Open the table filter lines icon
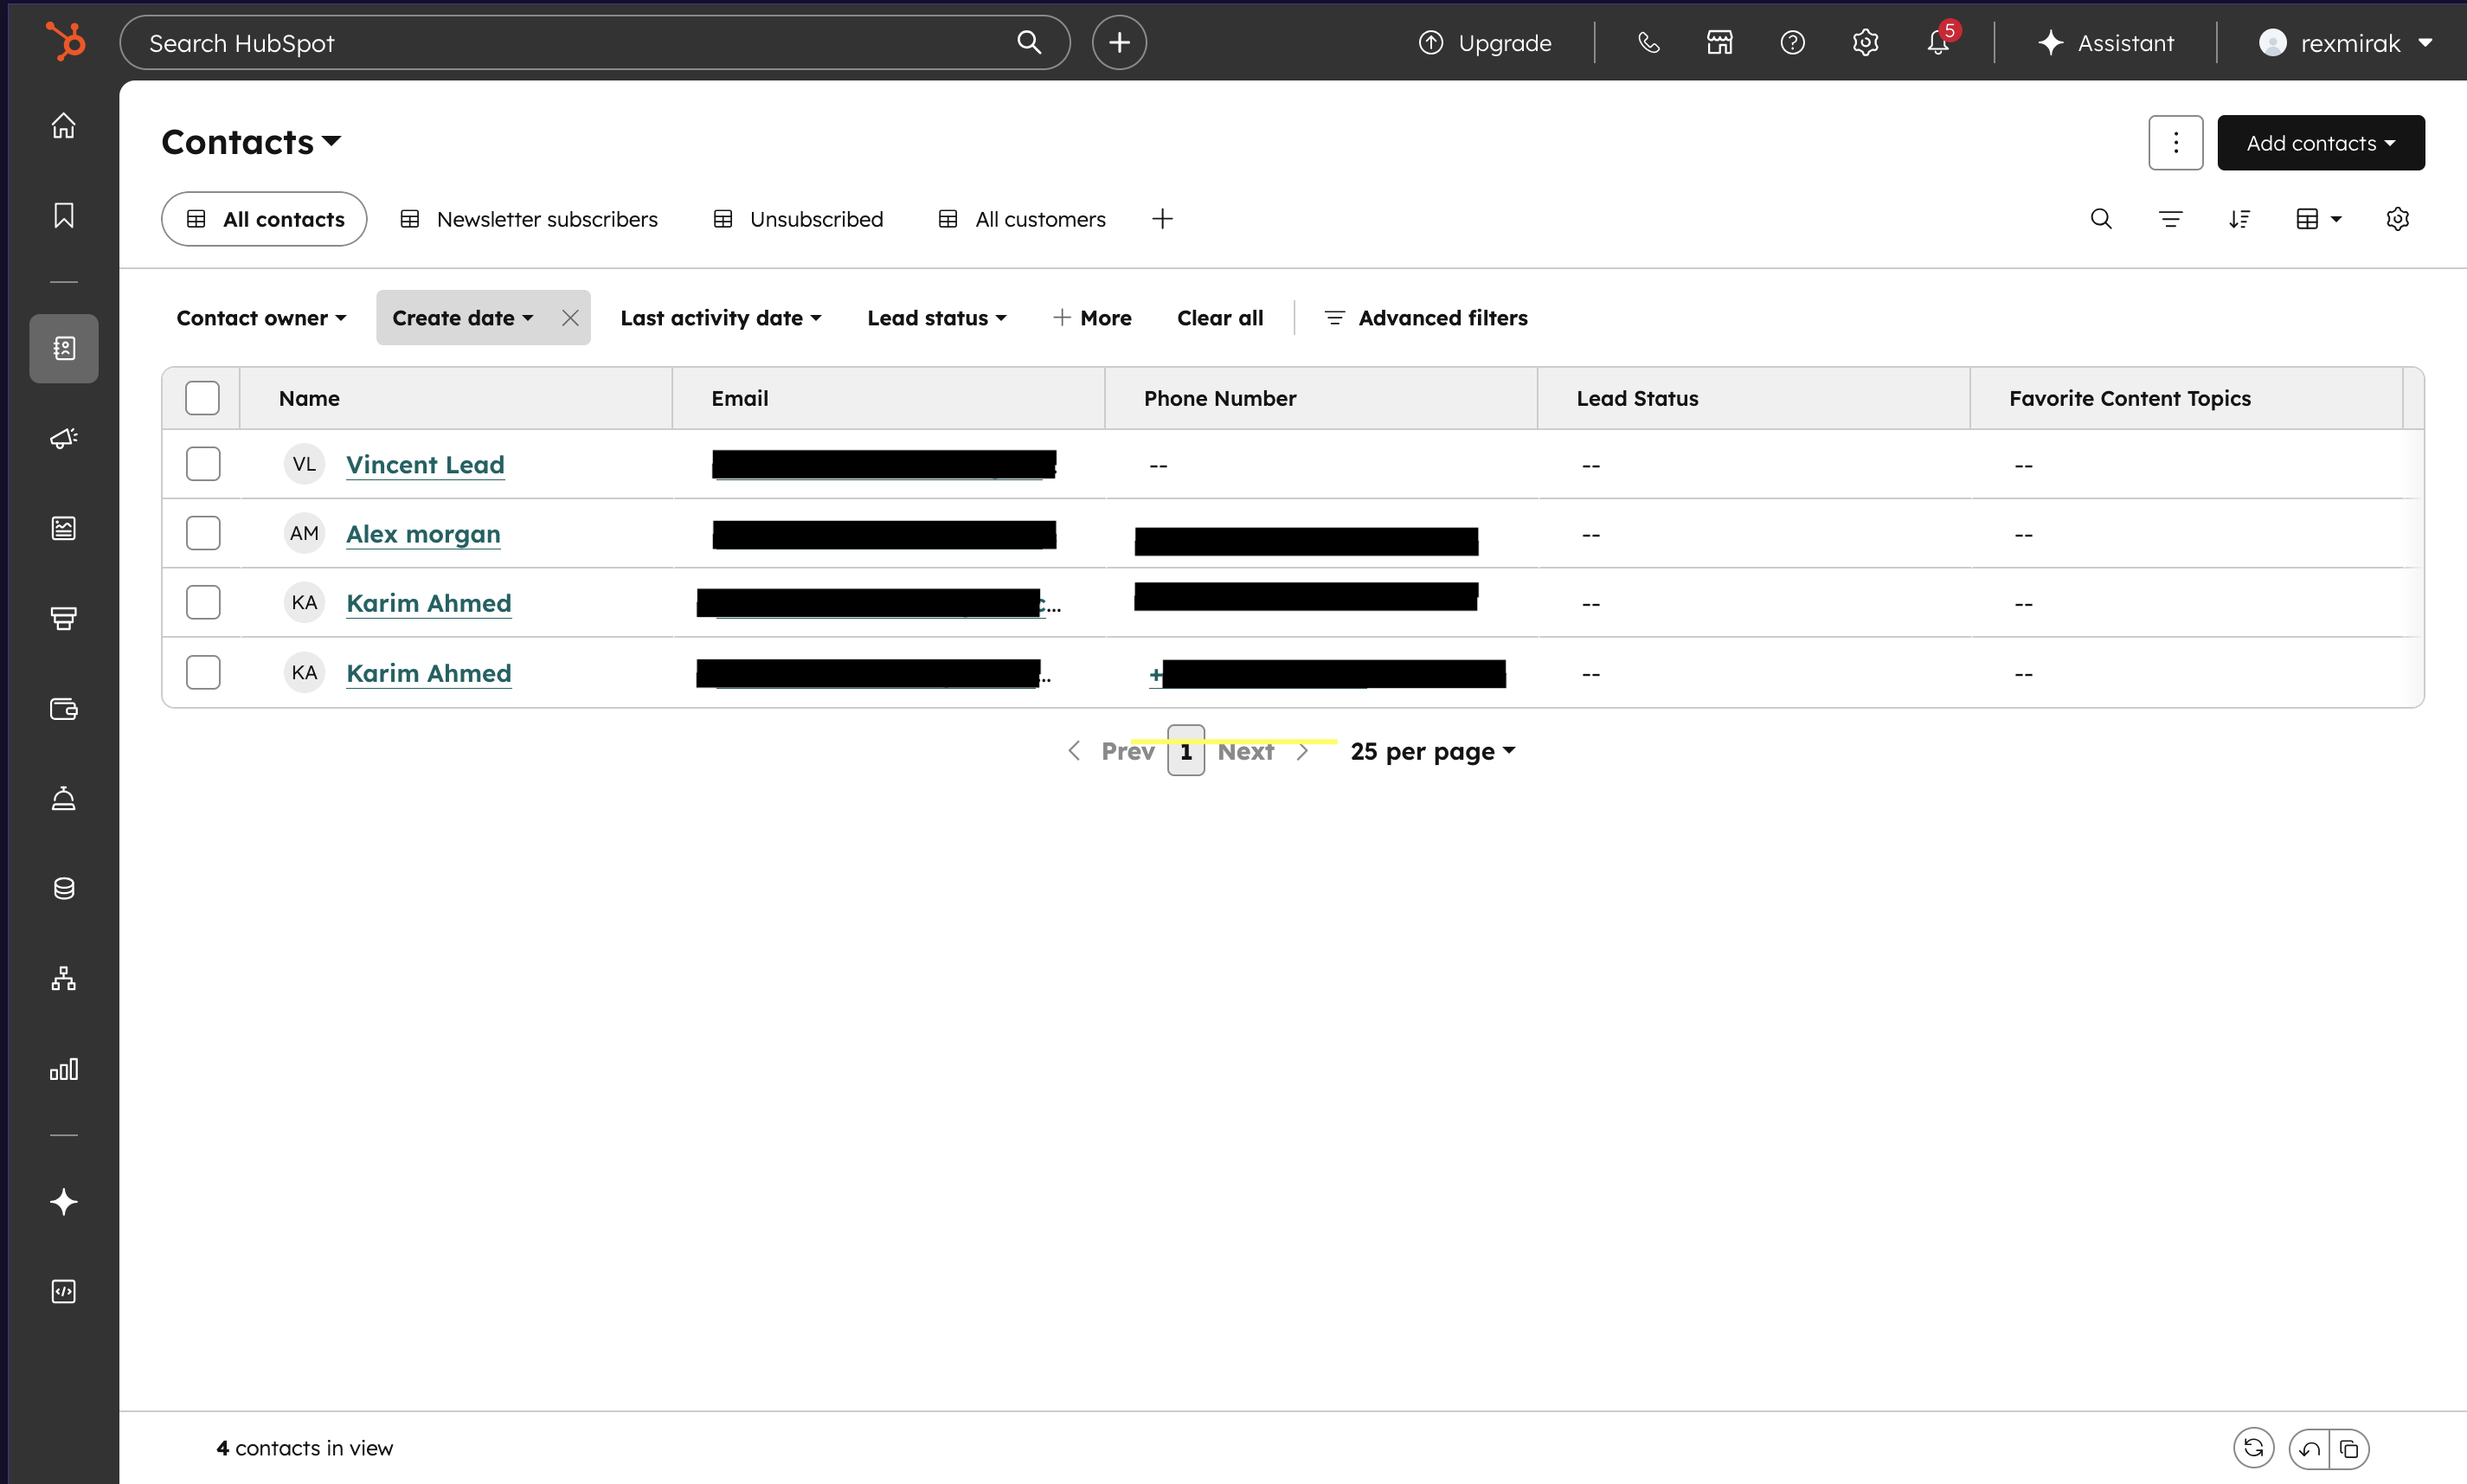Screen dimensions: 2467x1484 click(2170, 219)
